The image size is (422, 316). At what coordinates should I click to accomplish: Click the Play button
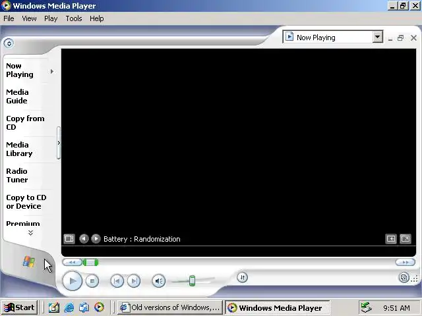point(72,281)
